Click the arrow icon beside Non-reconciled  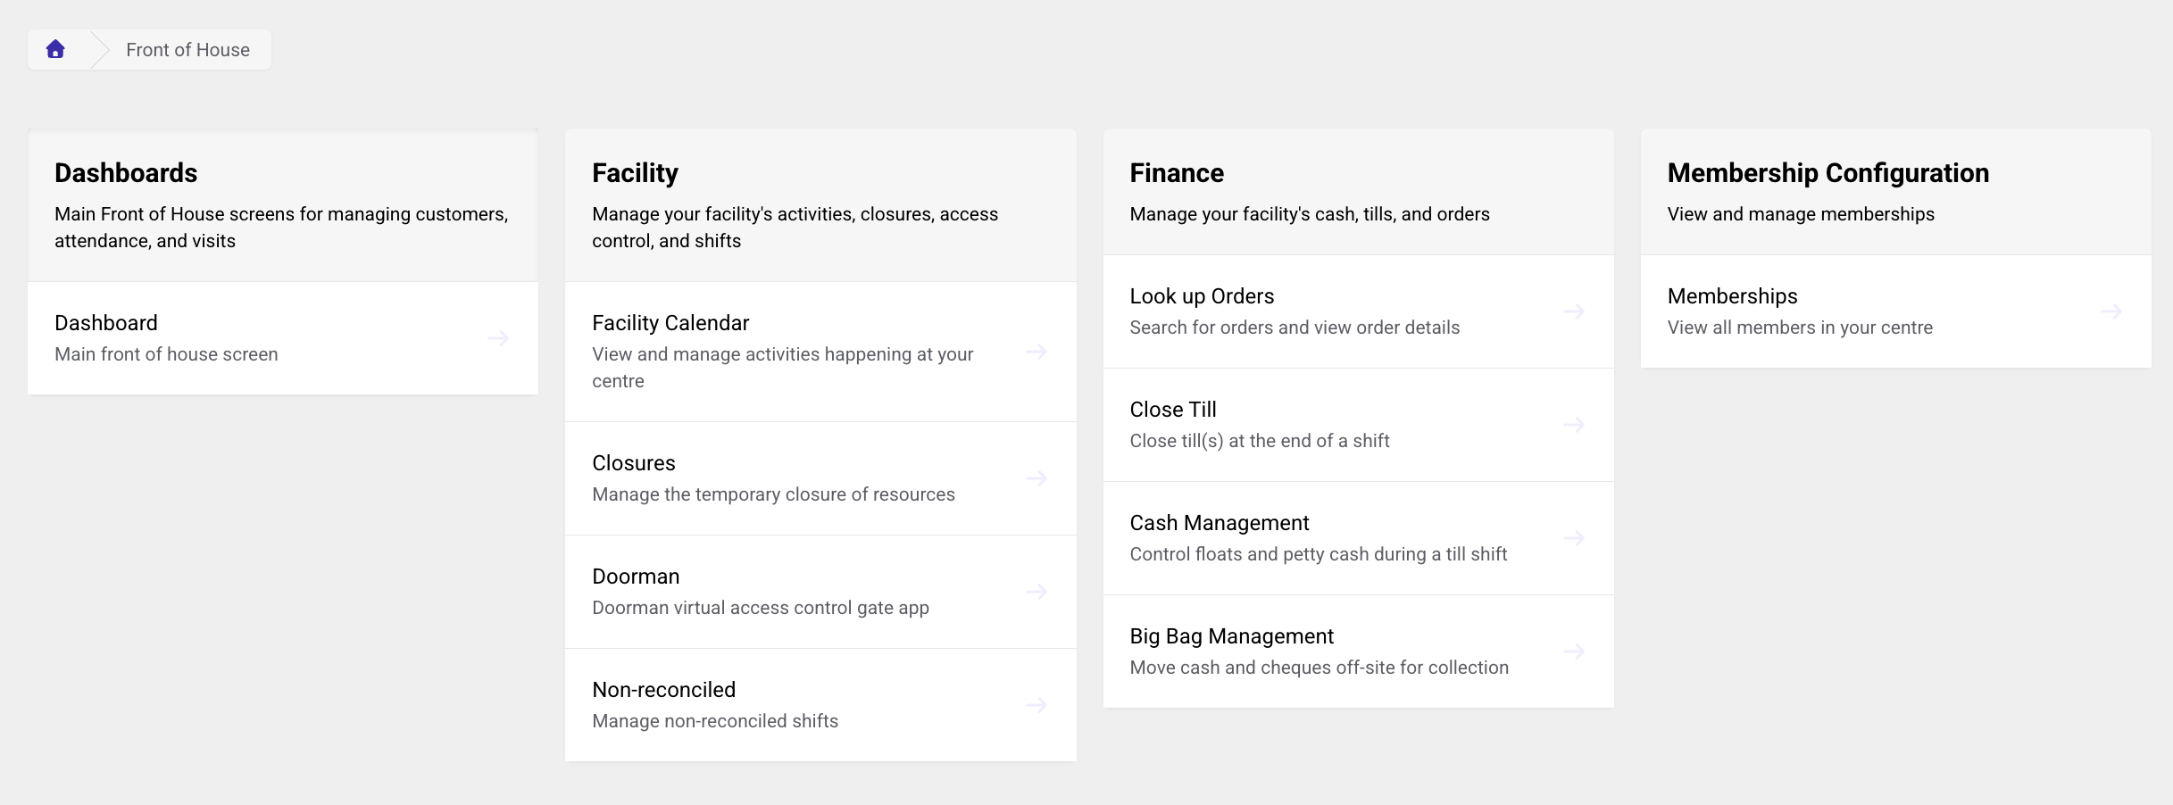pos(1036,705)
